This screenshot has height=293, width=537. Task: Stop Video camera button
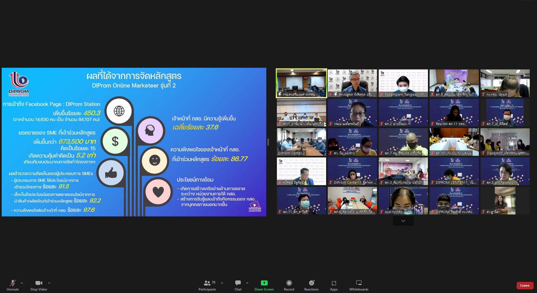(39, 285)
